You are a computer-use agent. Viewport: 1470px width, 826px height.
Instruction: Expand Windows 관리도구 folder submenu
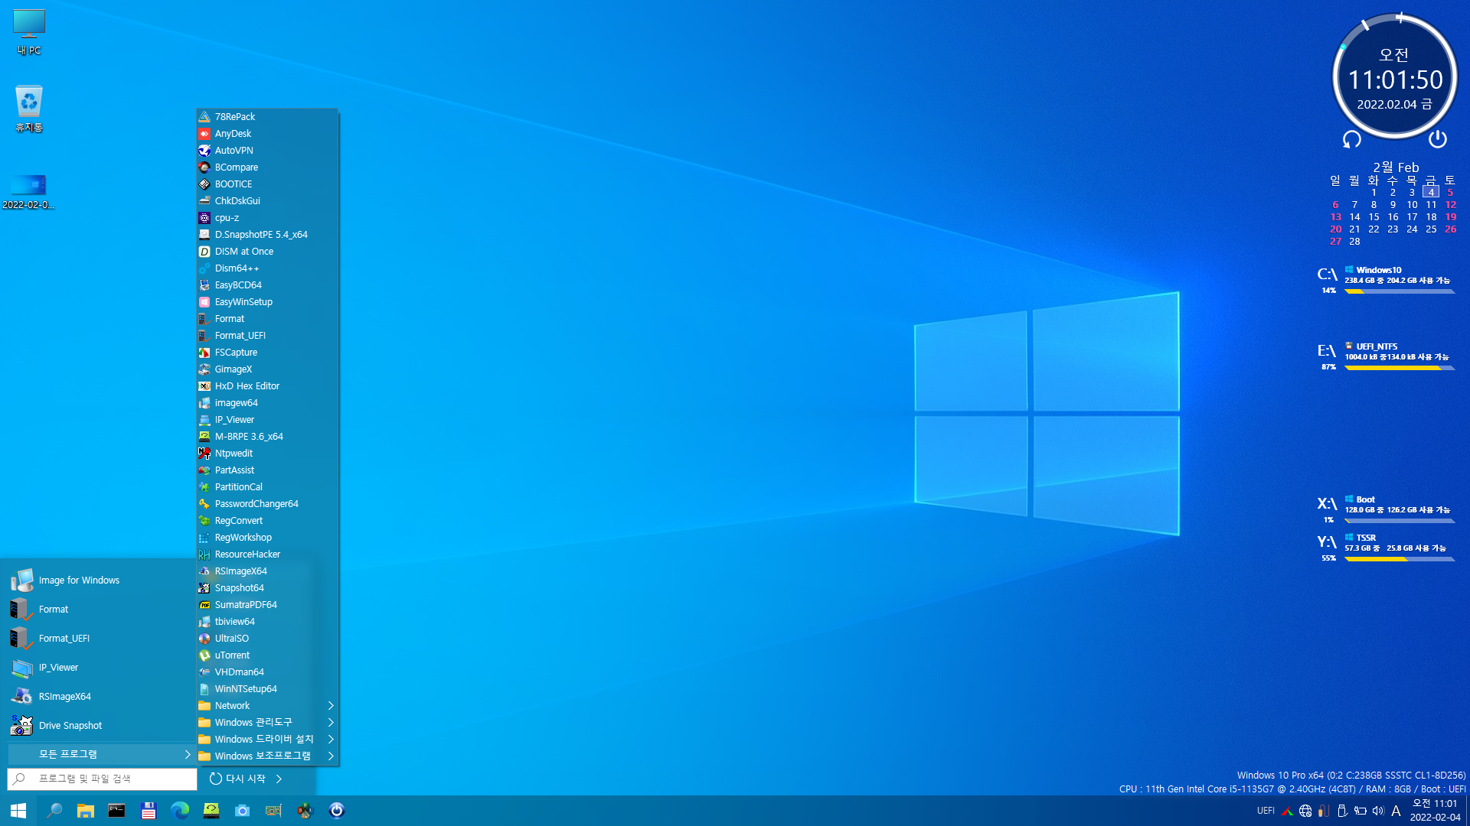pos(267,723)
